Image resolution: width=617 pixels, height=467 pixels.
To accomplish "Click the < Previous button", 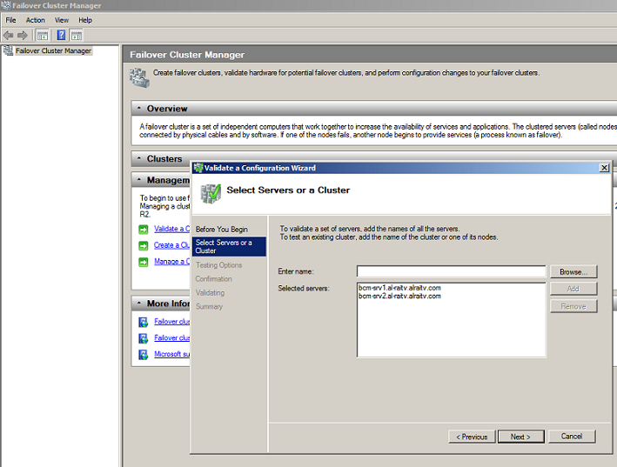I will (472, 437).
